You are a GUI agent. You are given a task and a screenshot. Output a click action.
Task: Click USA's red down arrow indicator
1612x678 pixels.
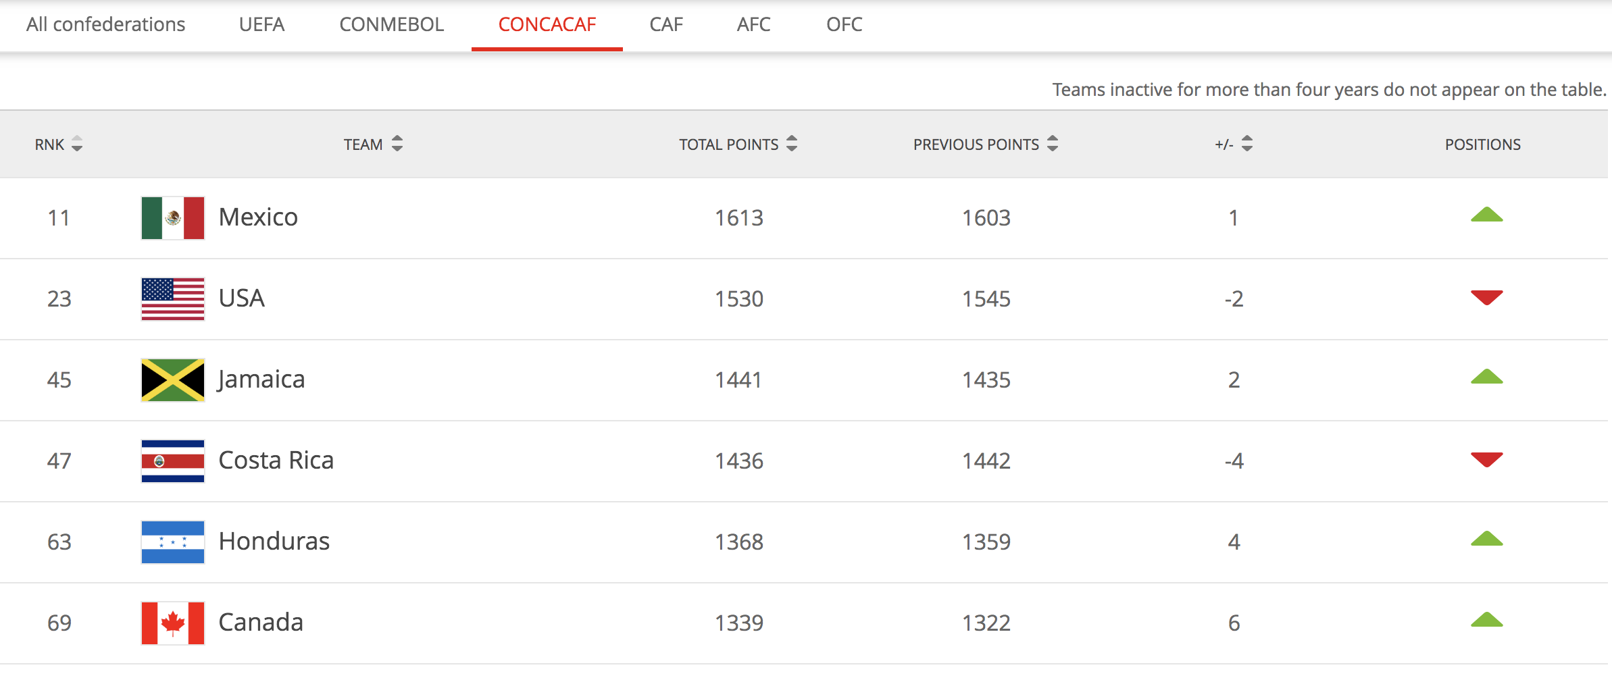(x=1486, y=297)
